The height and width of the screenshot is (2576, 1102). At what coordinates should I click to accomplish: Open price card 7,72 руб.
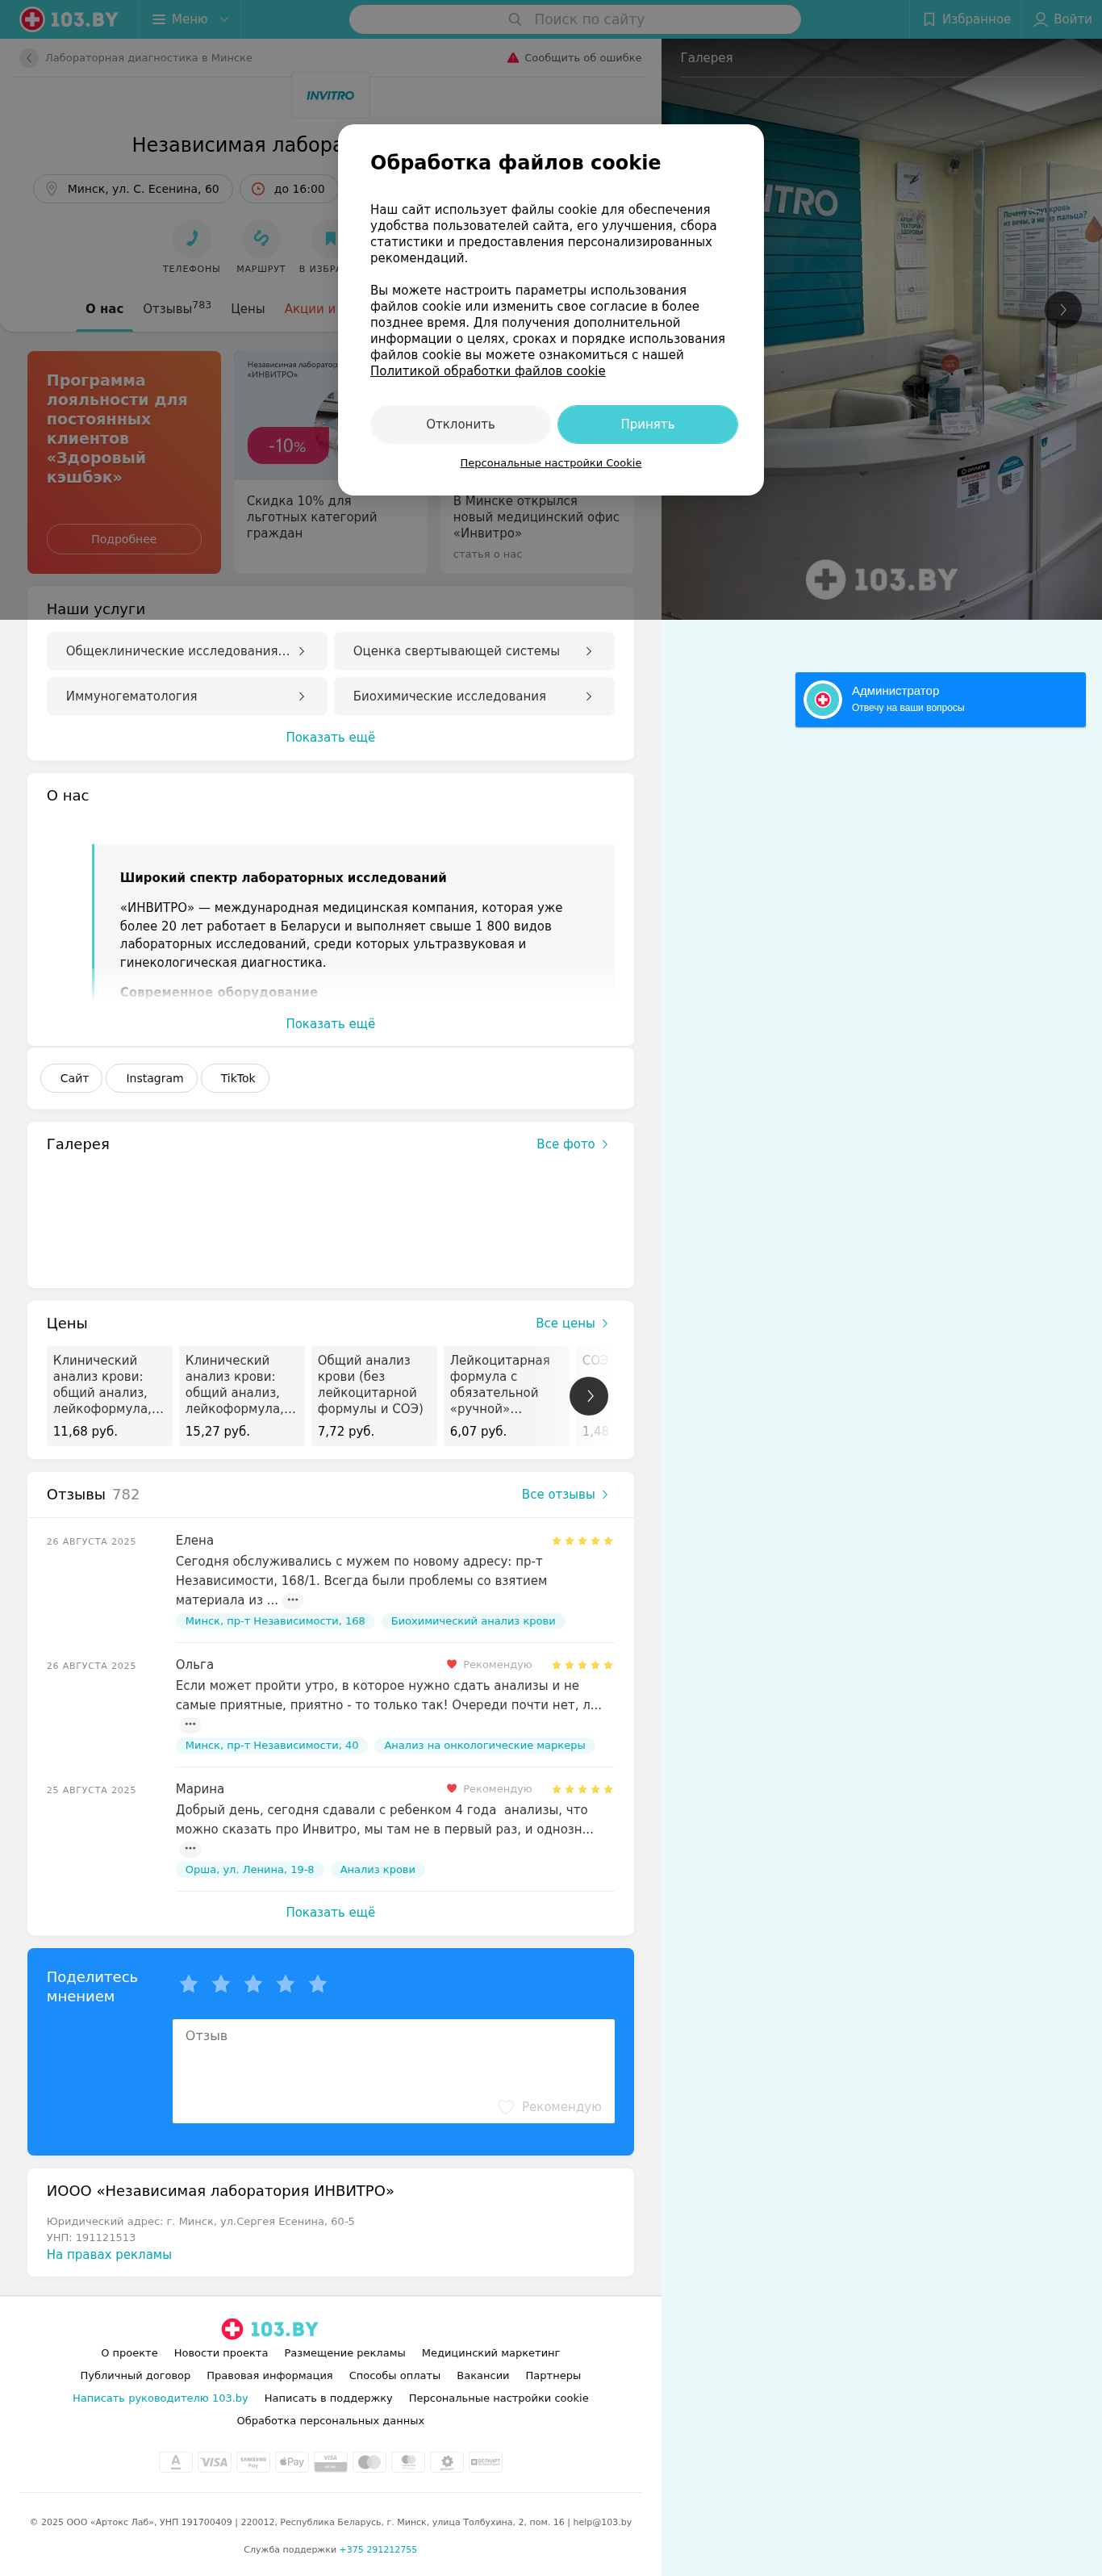tap(374, 1396)
